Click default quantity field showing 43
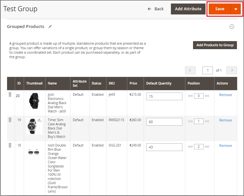This screenshot has width=244, height=196. pyautogui.click(x=164, y=147)
